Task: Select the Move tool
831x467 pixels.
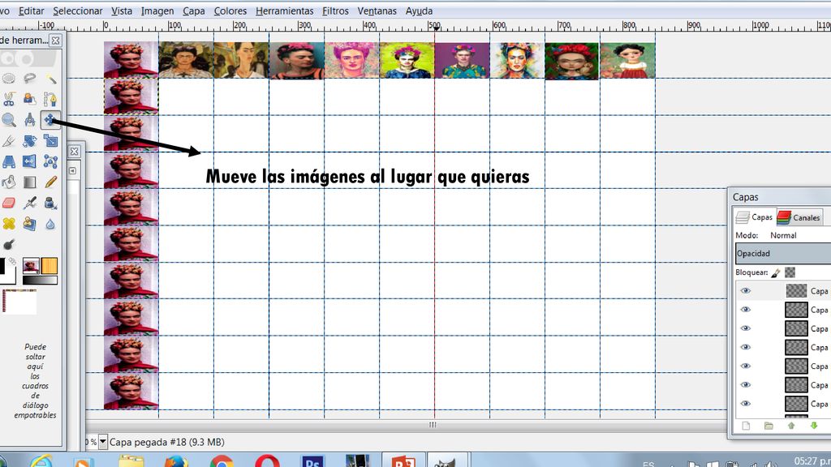Action: (50, 120)
